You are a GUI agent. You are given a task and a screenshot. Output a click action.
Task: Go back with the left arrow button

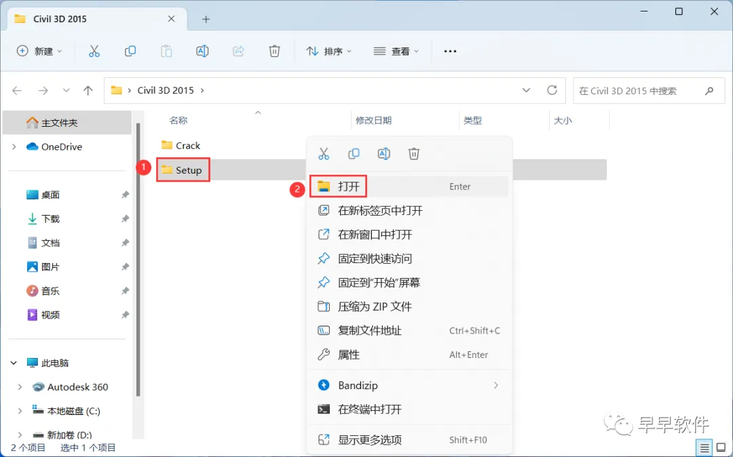[17, 91]
